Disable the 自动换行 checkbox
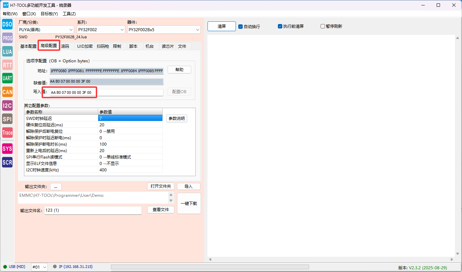This screenshot has width=462, height=272. point(241,26)
